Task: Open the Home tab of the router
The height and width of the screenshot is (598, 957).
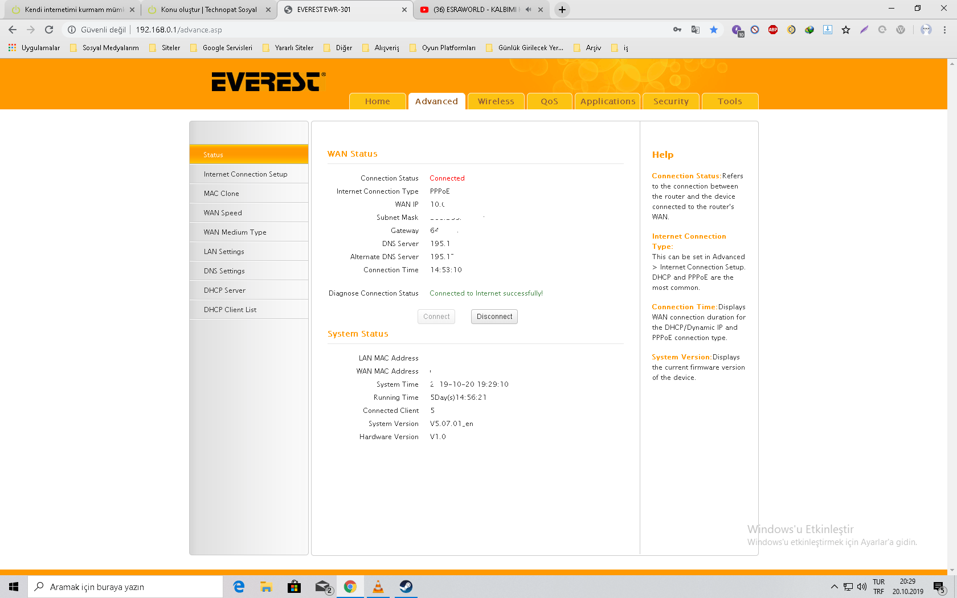Action: tap(378, 101)
